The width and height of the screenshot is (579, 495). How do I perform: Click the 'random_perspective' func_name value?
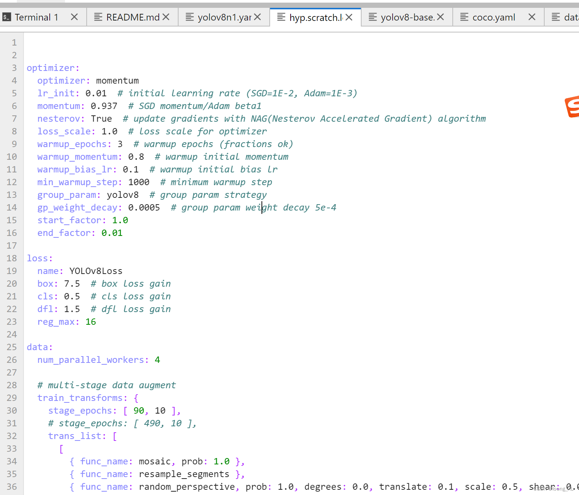(187, 487)
